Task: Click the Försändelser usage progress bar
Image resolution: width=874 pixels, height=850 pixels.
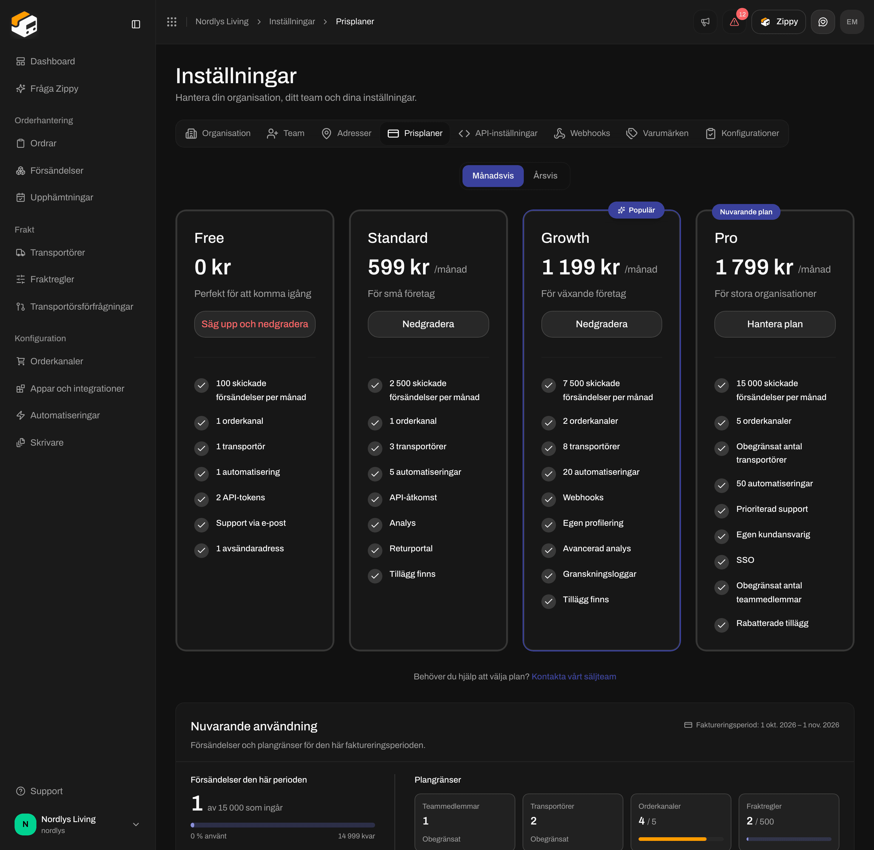Action: pos(283,825)
